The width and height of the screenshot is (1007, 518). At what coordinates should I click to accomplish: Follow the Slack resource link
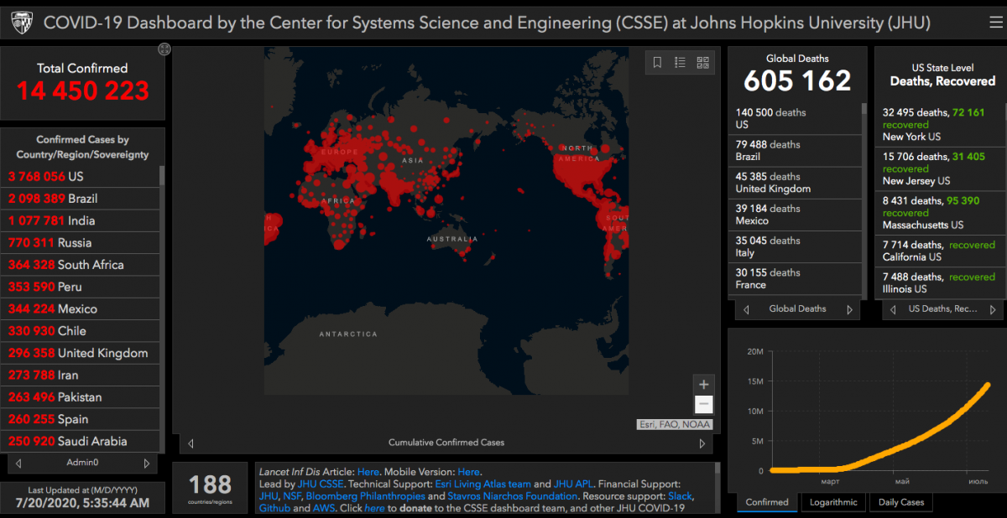point(681,496)
